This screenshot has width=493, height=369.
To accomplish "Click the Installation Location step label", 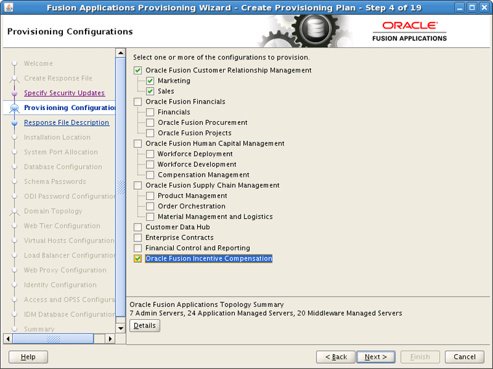I will click(x=57, y=137).
